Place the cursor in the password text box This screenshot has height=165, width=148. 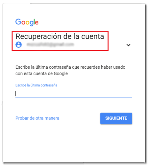[74, 94]
